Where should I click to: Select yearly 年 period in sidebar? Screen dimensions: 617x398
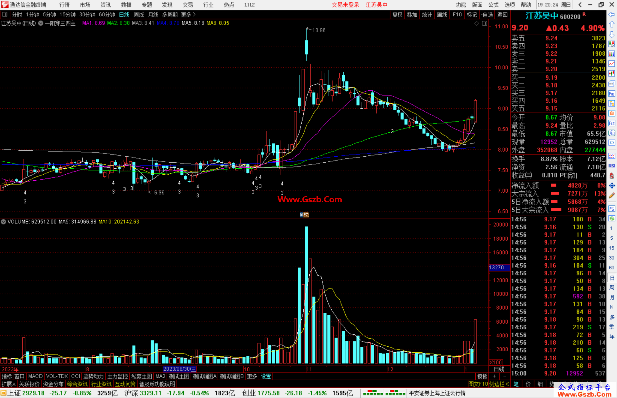pyautogui.click(x=612, y=337)
